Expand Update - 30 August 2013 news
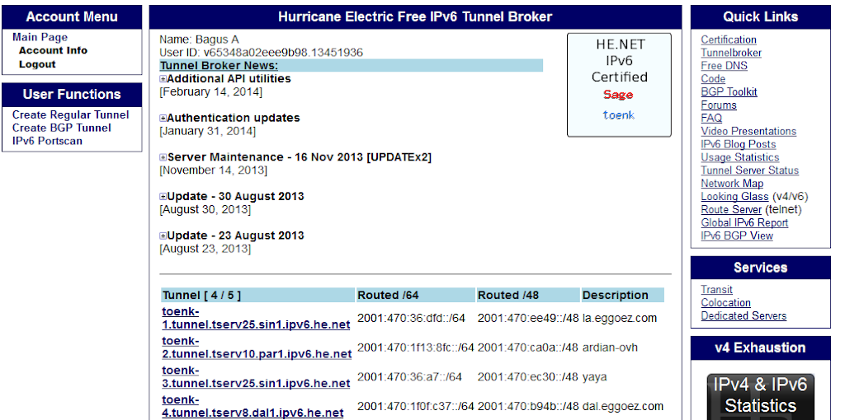 coord(163,197)
